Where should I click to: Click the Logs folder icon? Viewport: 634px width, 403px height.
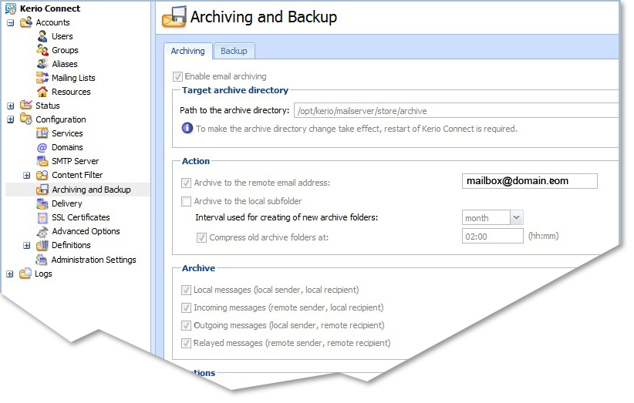25,274
